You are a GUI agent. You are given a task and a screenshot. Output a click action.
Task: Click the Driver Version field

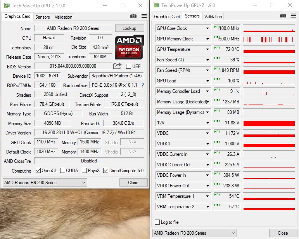89,133
